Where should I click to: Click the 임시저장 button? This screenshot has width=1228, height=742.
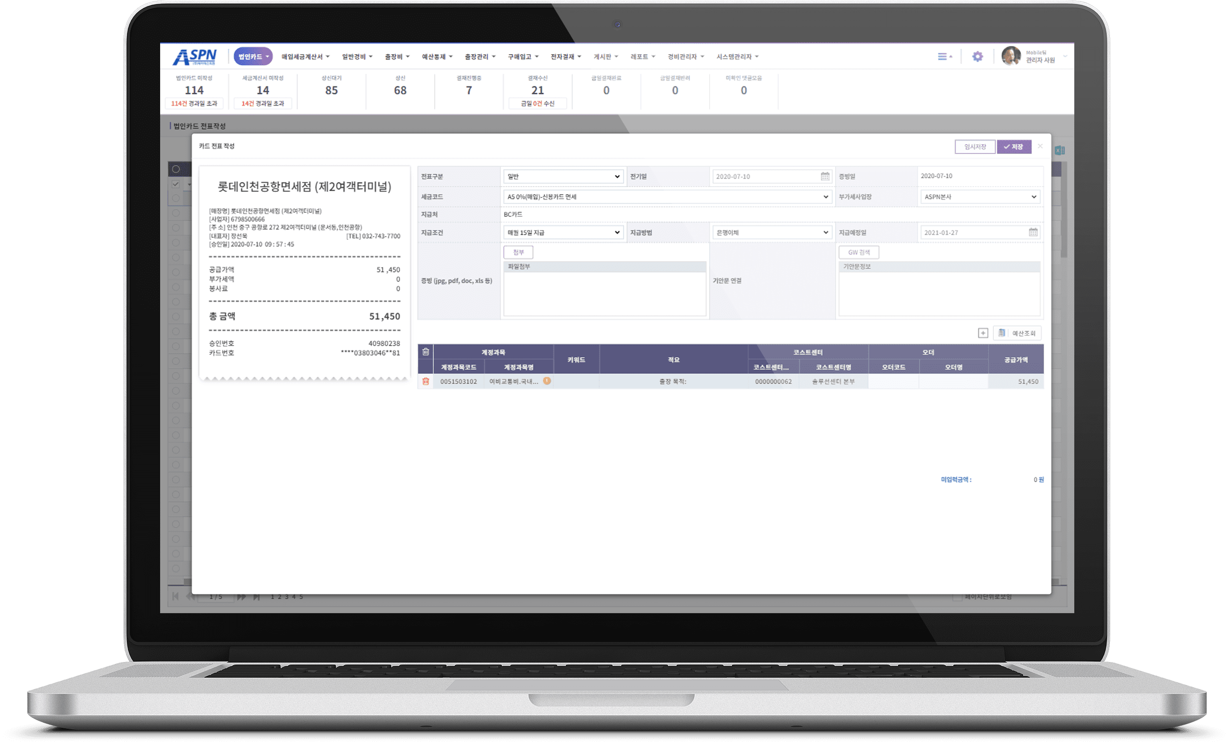975,147
